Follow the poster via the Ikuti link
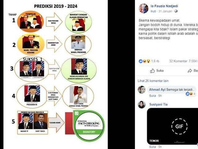The height and width of the screenshot is (149, 198). [x=153, y=11]
